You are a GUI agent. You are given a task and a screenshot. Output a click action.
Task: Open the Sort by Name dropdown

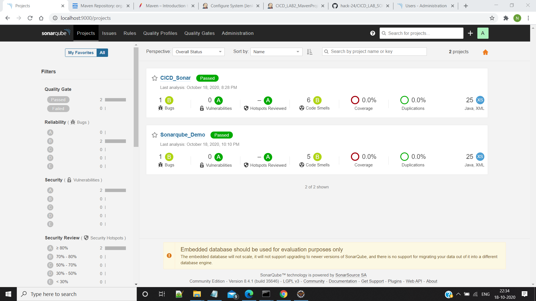pyautogui.click(x=276, y=52)
